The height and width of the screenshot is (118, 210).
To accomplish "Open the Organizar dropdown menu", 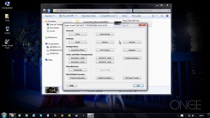I will click(50, 16).
